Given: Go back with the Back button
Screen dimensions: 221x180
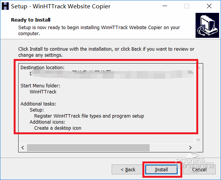Looking at the screenshot, I should pyautogui.click(x=128, y=169).
